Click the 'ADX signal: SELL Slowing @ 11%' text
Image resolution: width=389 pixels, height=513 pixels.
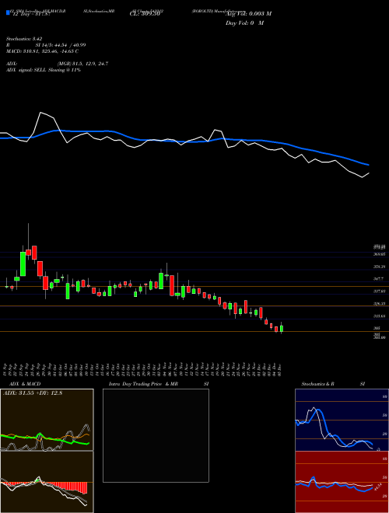tap(44, 70)
